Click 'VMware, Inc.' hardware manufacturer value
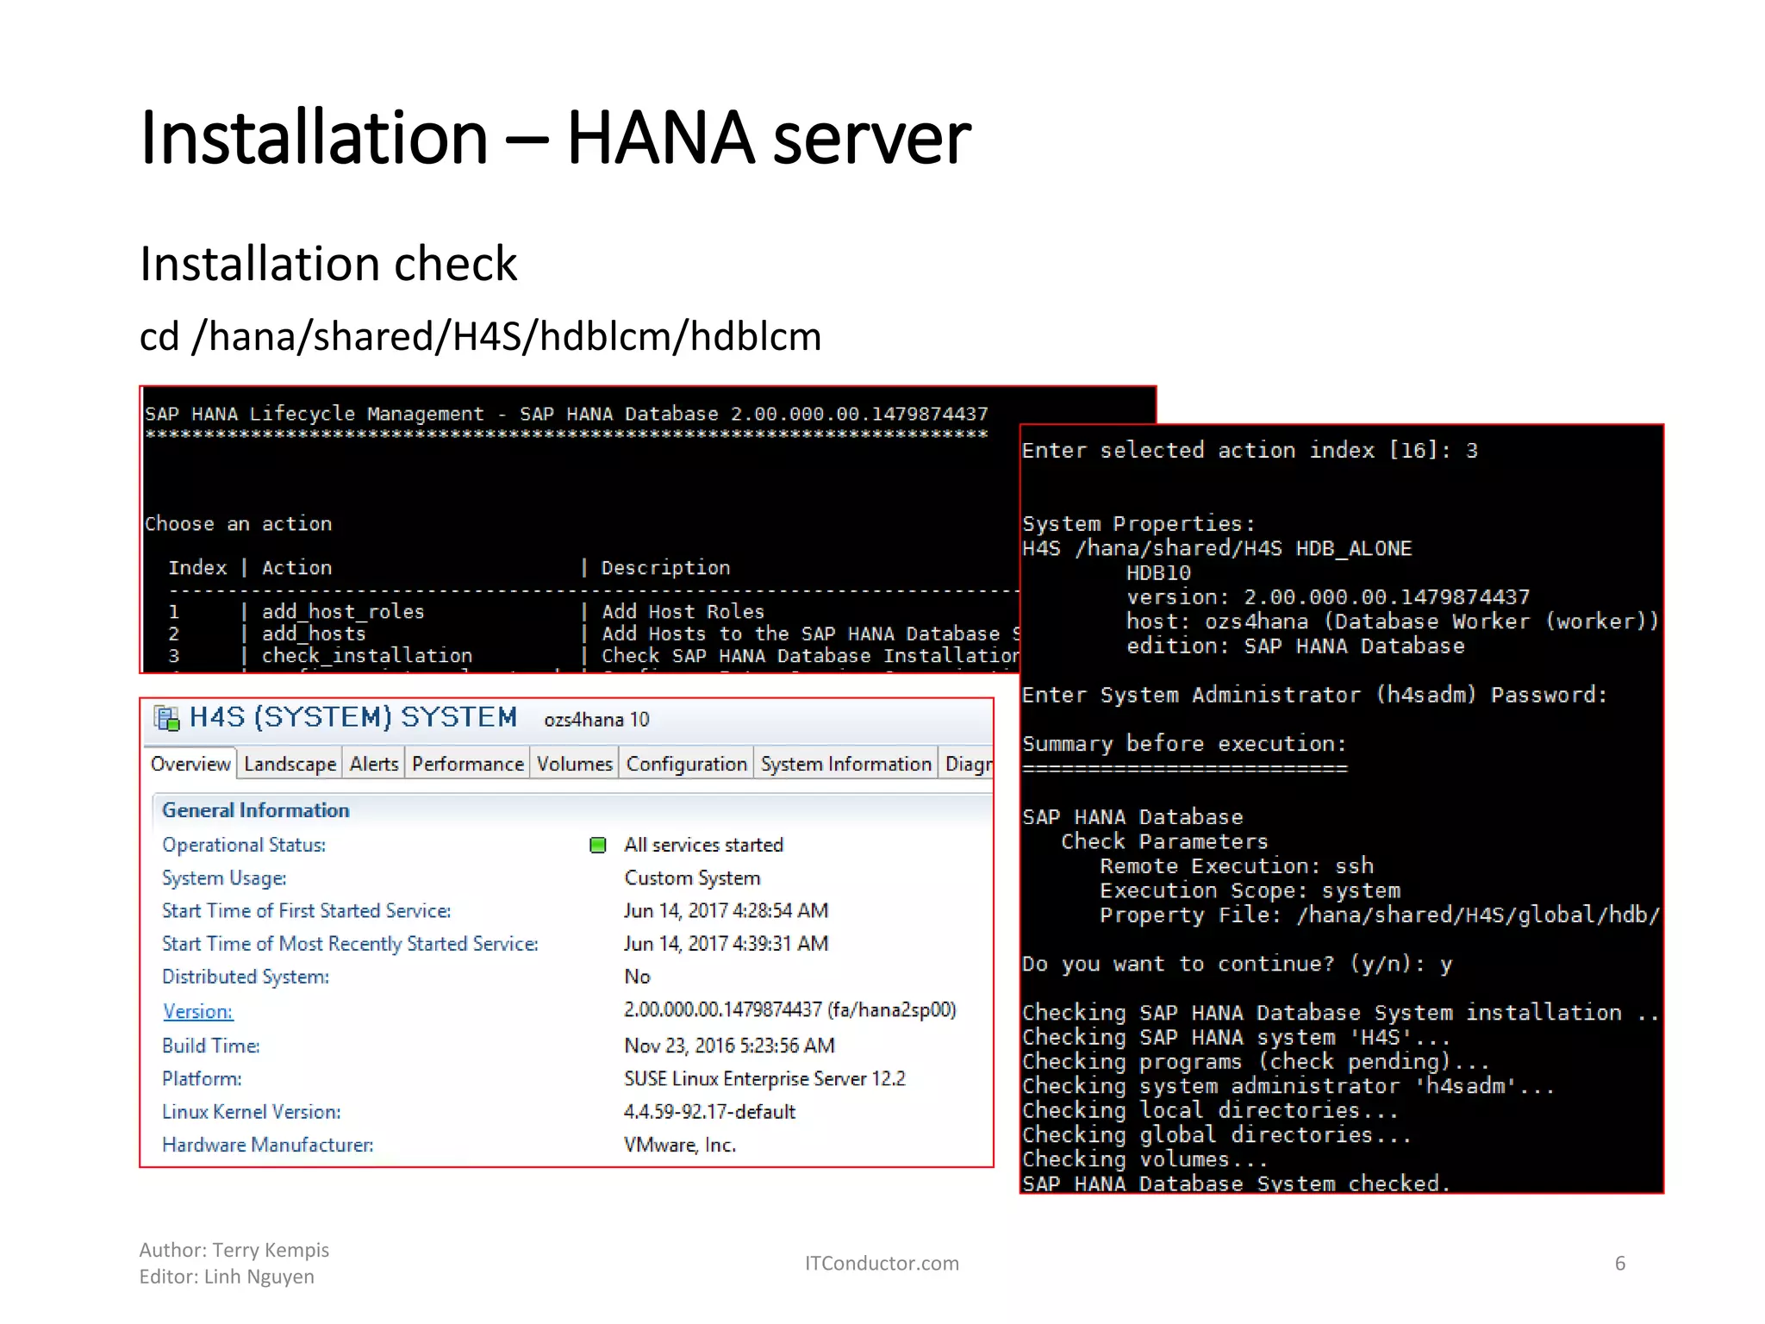Viewport: 1765px width, 1324px height. [680, 1145]
